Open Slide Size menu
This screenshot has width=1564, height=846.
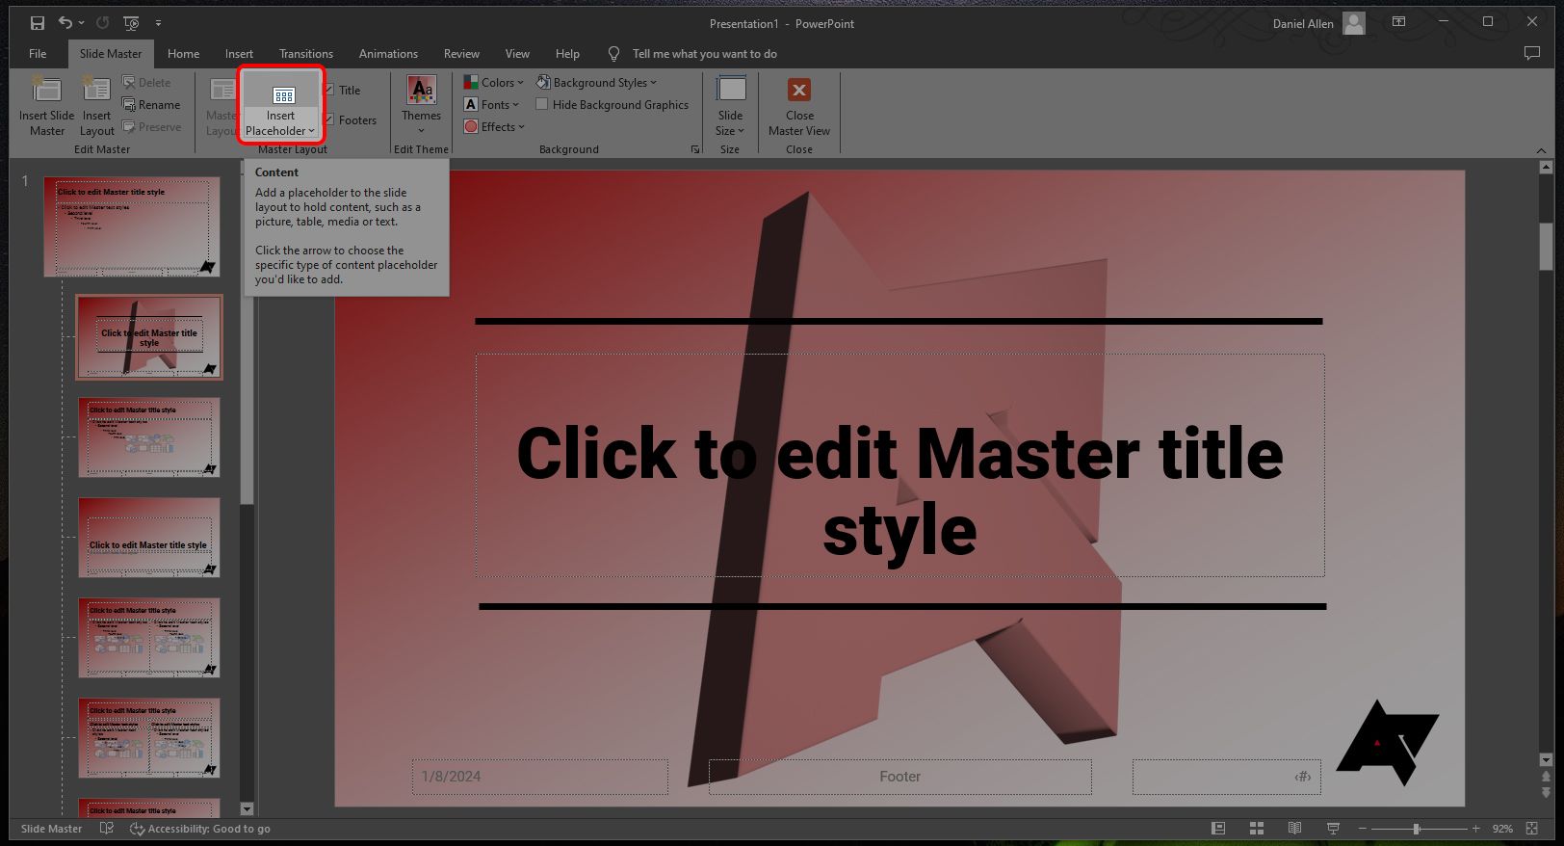click(730, 106)
